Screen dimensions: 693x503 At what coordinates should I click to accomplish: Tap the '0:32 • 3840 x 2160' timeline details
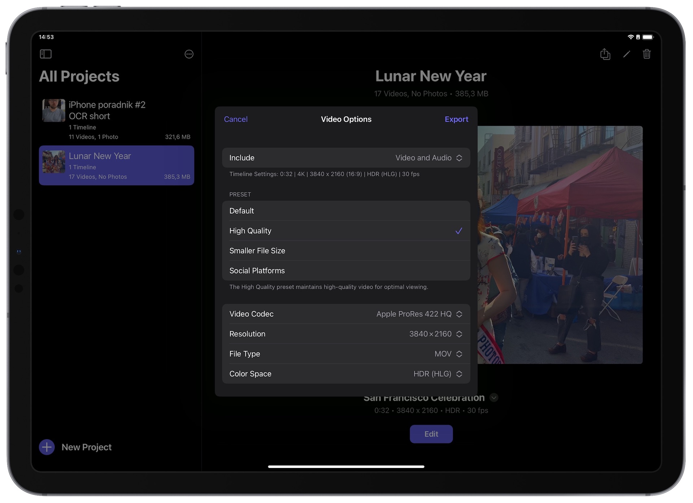pyautogui.click(x=431, y=411)
